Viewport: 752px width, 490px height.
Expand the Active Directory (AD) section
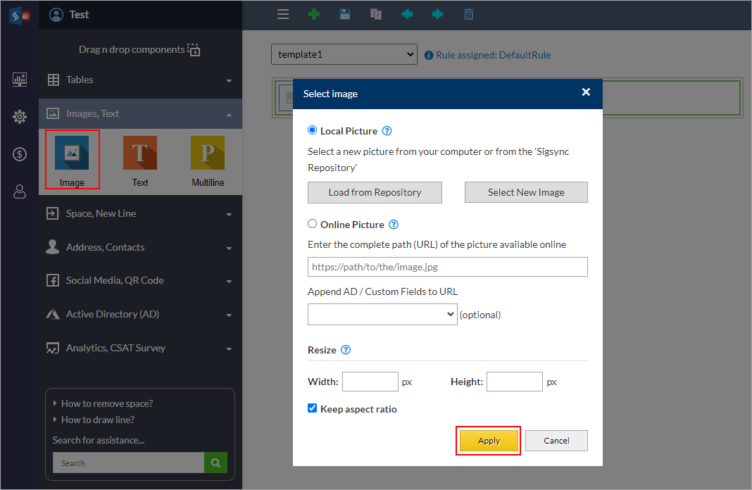tap(140, 314)
